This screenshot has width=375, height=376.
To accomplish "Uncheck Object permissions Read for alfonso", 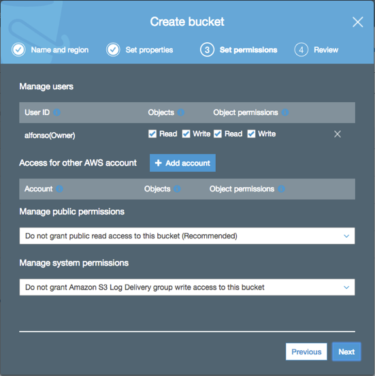I will click(x=218, y=134).
